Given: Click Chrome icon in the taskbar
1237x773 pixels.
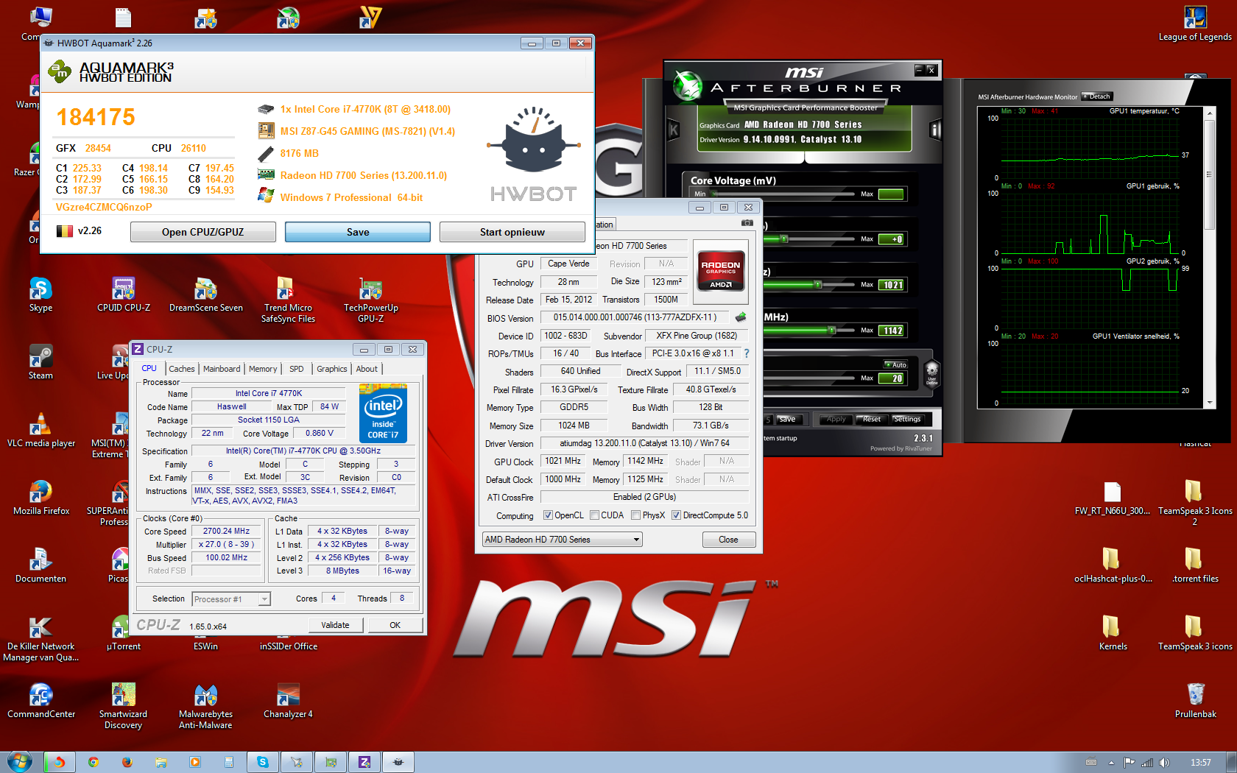Looking at the screenshot, I should pos(94,762).
